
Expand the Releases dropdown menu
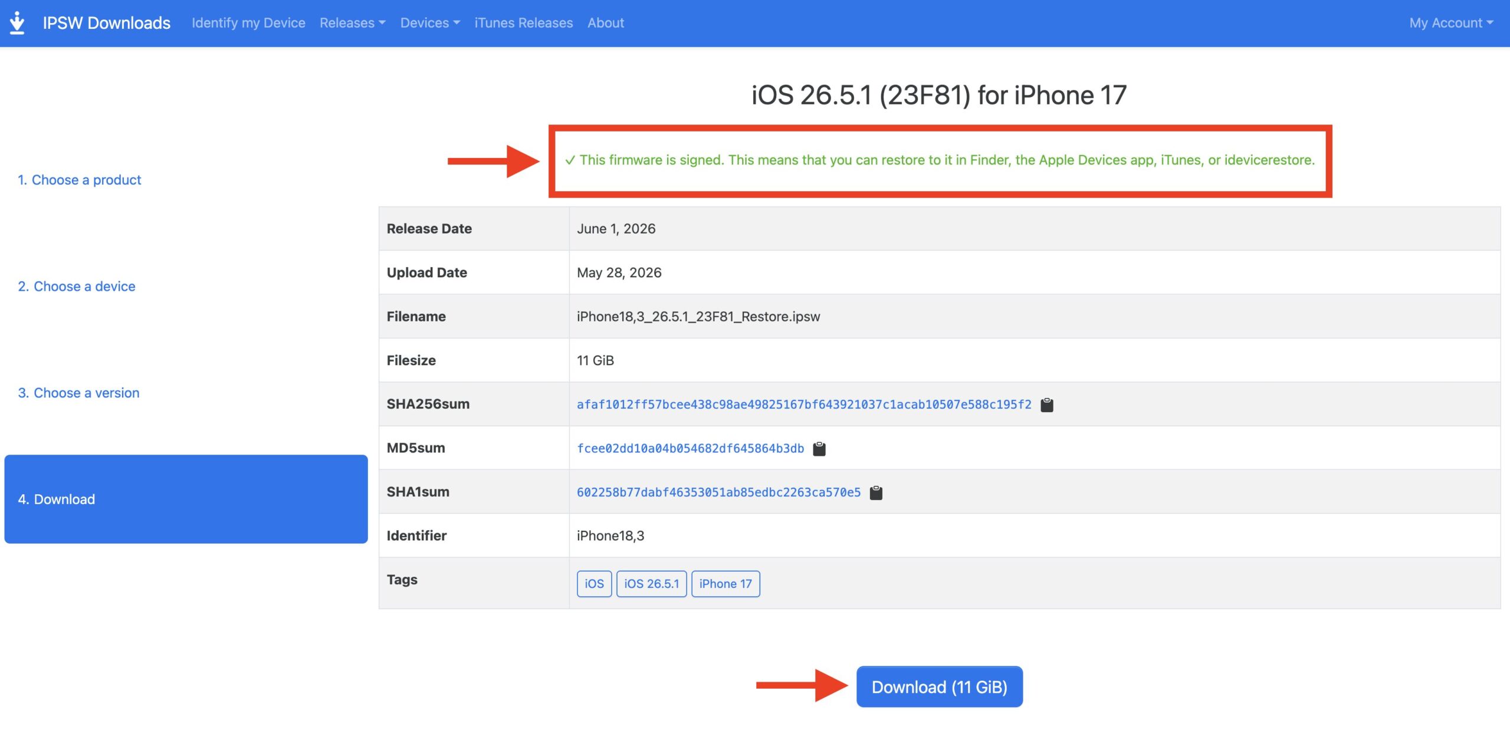coord(353,23)
